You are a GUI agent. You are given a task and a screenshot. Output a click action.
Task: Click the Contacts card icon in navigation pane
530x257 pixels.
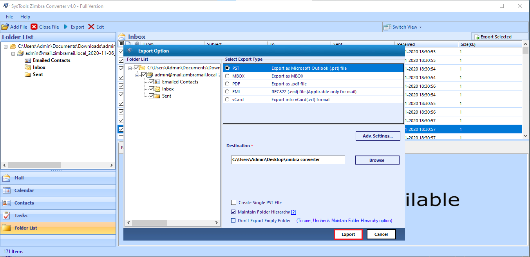tap(7, 203)
